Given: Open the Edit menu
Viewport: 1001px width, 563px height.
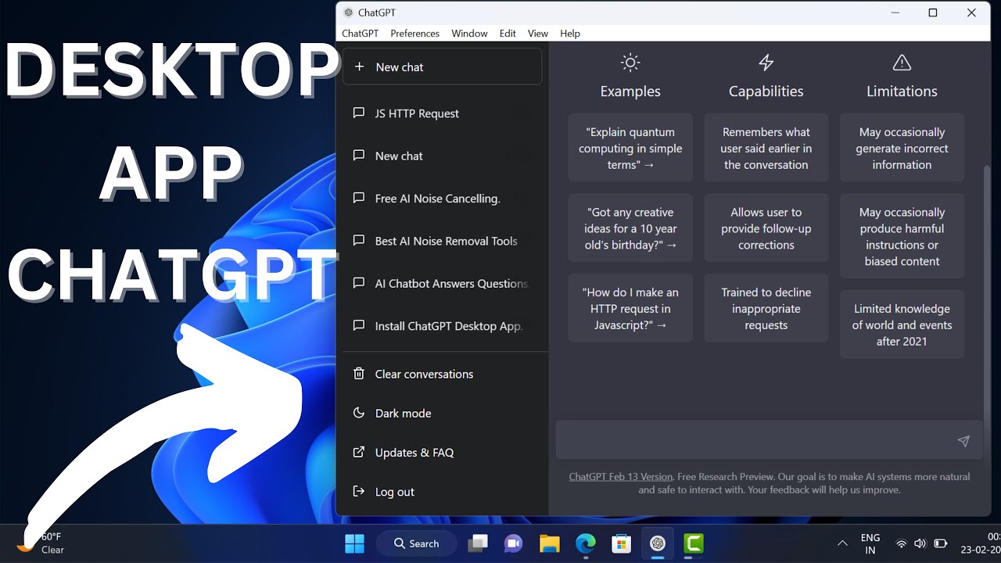Looking at the screenshot, I should [508, 34].
